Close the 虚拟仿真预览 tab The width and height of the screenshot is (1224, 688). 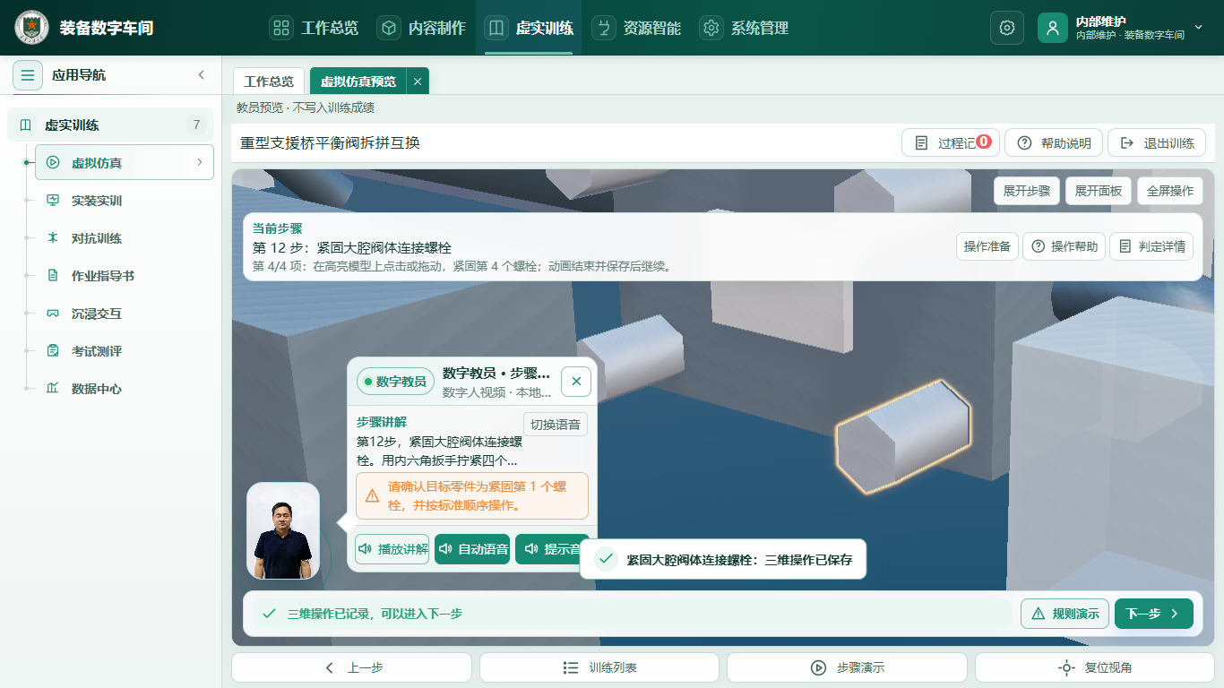[x=418, y=82]
